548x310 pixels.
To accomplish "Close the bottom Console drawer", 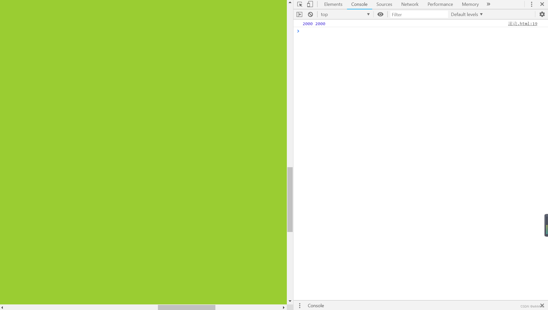I will pyautogui.click(x=542, y=305).
